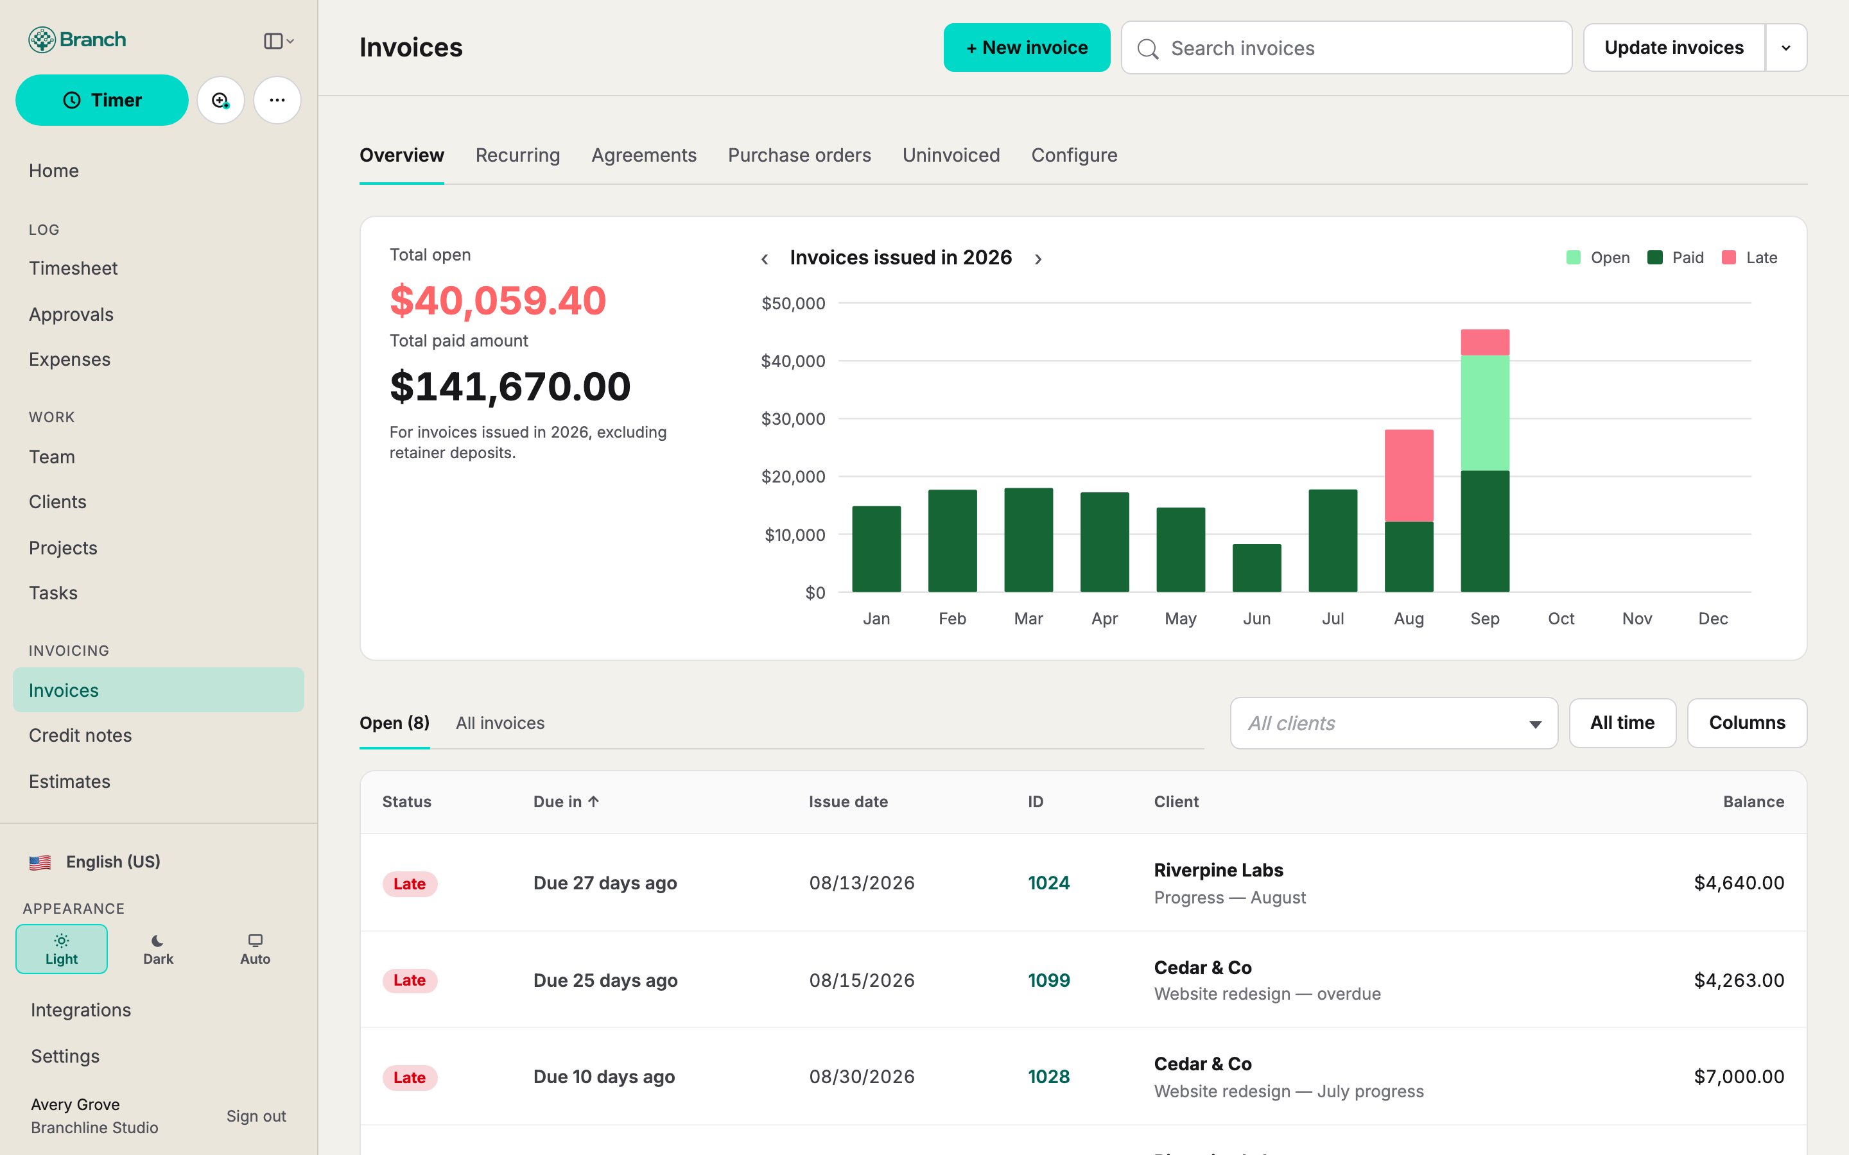Click the Branch logo icon

(42, 40)
